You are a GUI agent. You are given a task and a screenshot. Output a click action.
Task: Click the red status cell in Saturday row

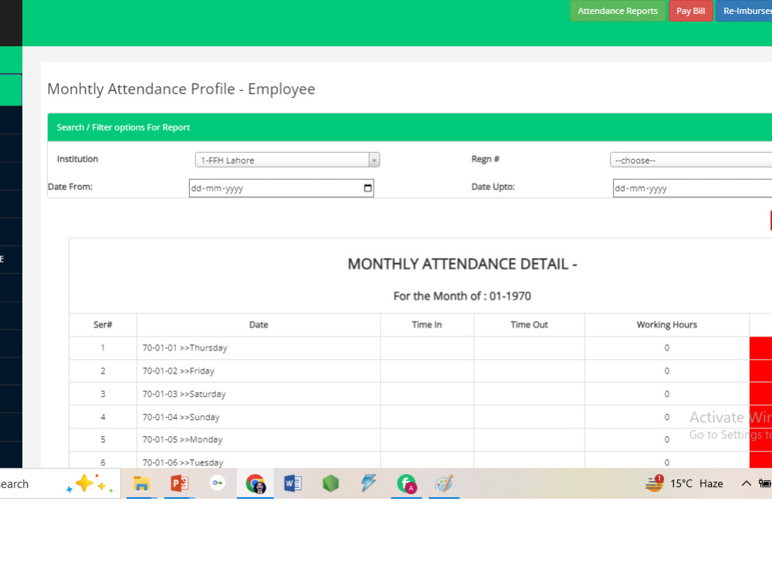[760, 394]
